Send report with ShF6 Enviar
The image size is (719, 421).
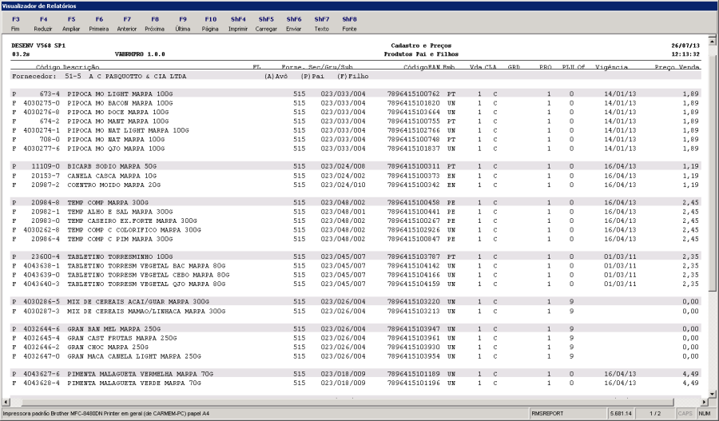coord(294,24)
